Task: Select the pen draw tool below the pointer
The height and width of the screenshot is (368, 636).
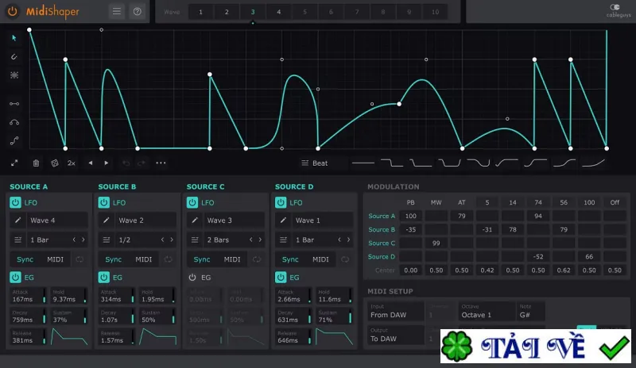Action: (x=14, y=56)
